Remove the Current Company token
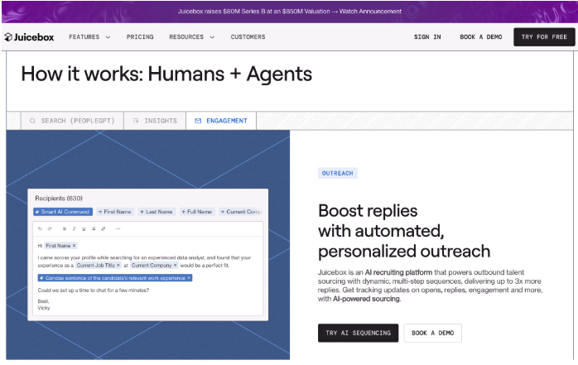 (x=175, y=265)
